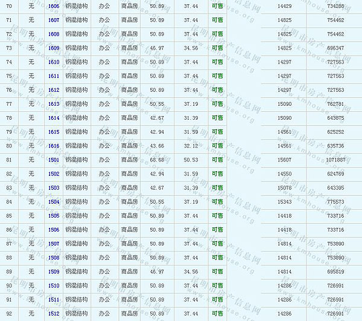
Task: Click 可售 status in row 81
Action: point(217,160)
